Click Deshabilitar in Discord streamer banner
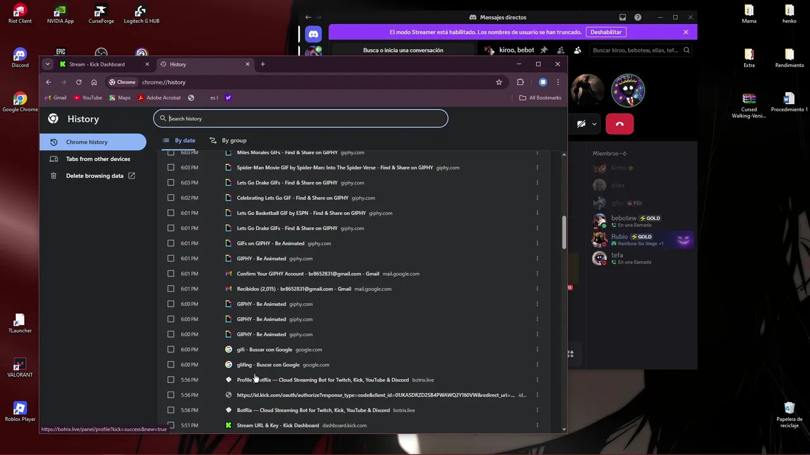The image size is (810, 455). 606,32
